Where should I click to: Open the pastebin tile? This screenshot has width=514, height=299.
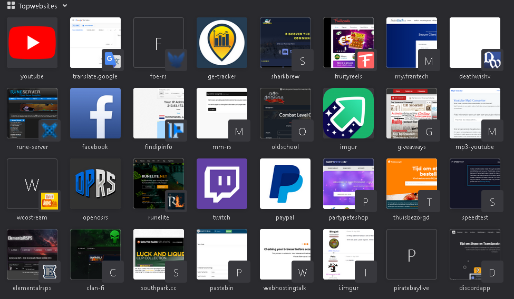coord(222,254)
